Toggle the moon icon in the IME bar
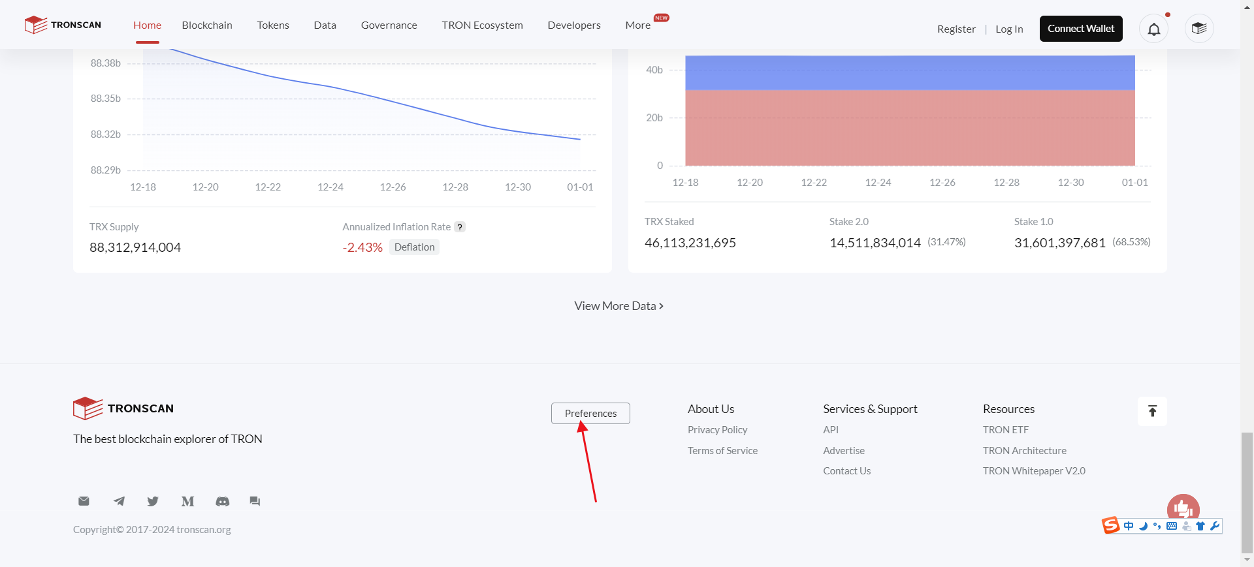This screenshot has width=1254, height=567. tap(1143, 526)
